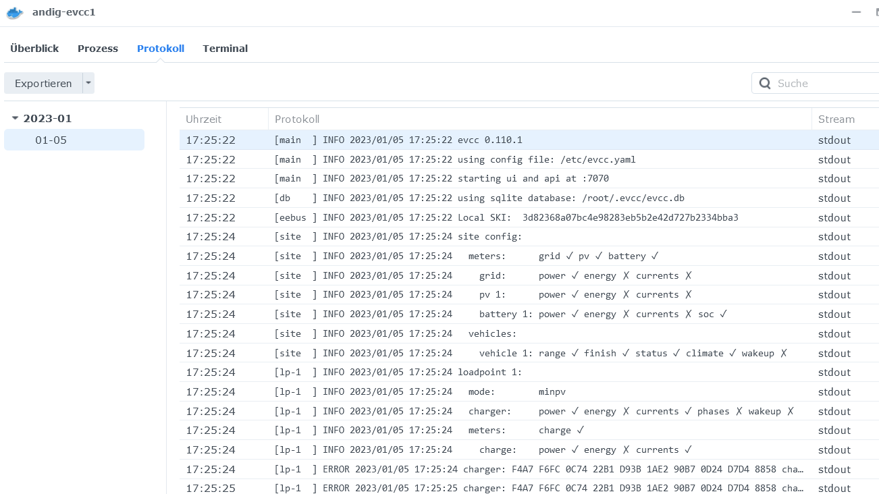The width and height of the screenshot is (879, 494).
Task: Select the active Protokoll tab
Action: coord(160,48)
